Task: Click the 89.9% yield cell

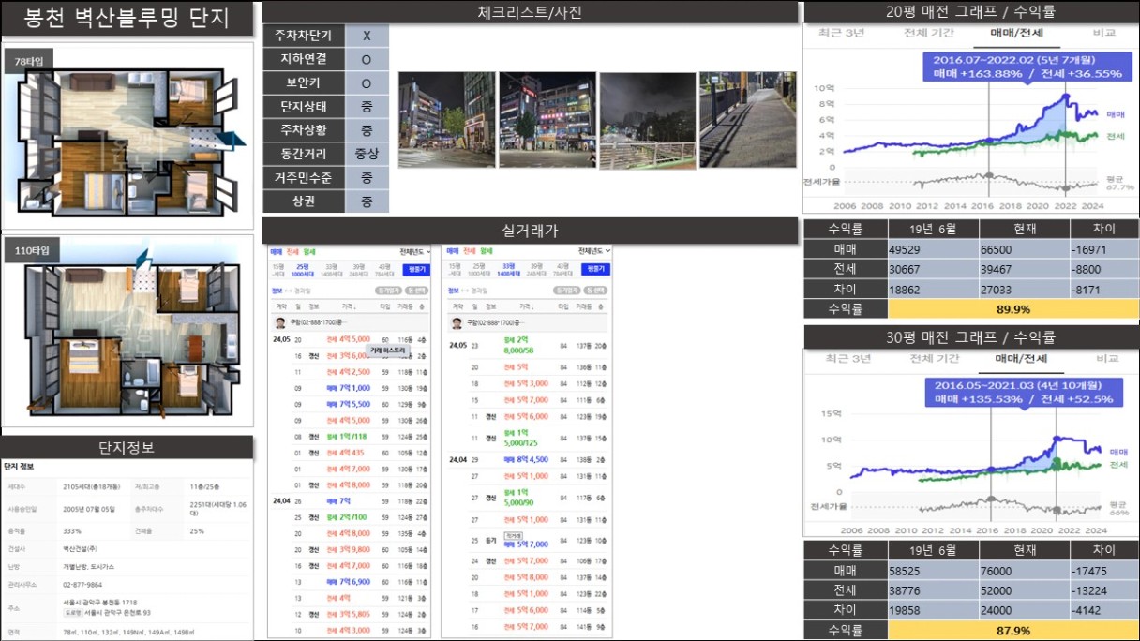Action: [1013, 309]
